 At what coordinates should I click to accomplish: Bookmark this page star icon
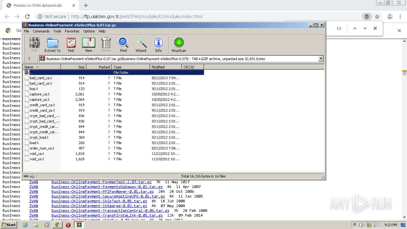(377, 17)
